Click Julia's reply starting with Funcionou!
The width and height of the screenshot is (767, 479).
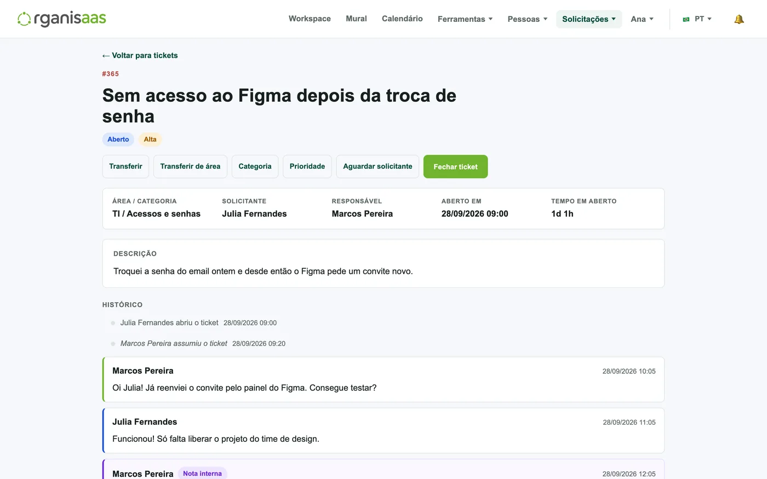pyautogui.click(x=216, y=438)
